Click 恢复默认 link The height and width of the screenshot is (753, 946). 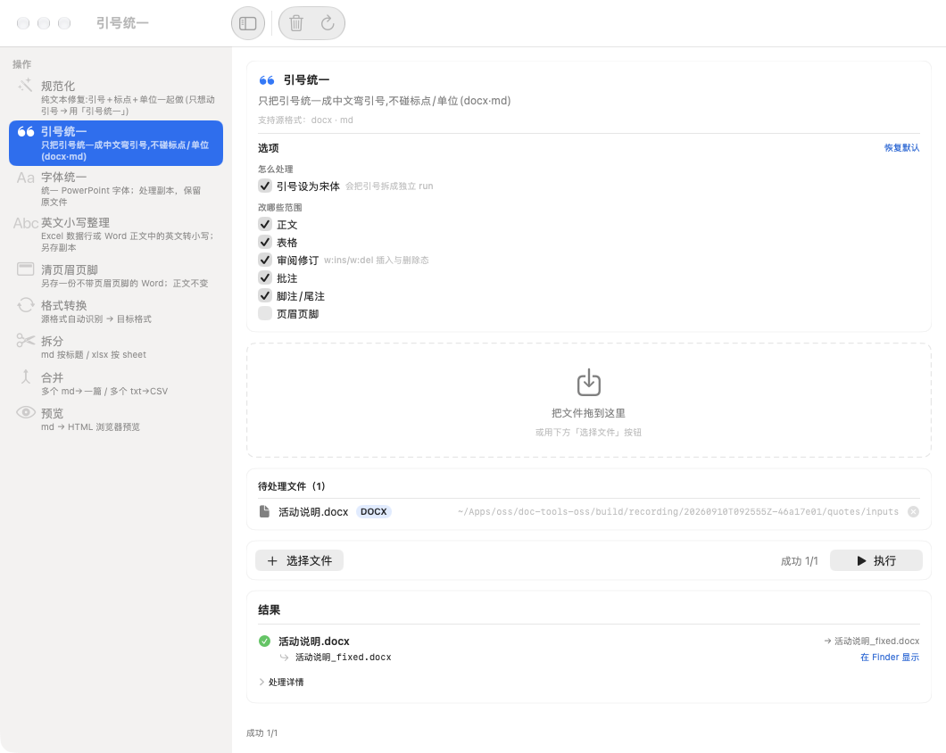[902, 148]
